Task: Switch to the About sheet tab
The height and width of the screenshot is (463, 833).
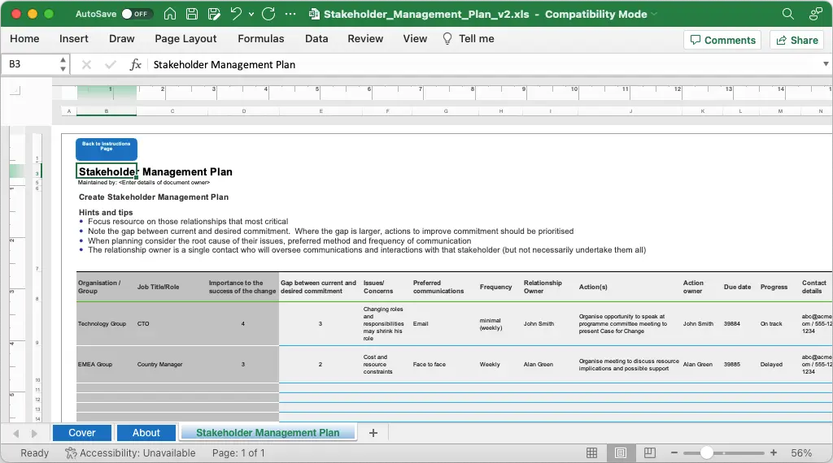Action: pos(146,433)
